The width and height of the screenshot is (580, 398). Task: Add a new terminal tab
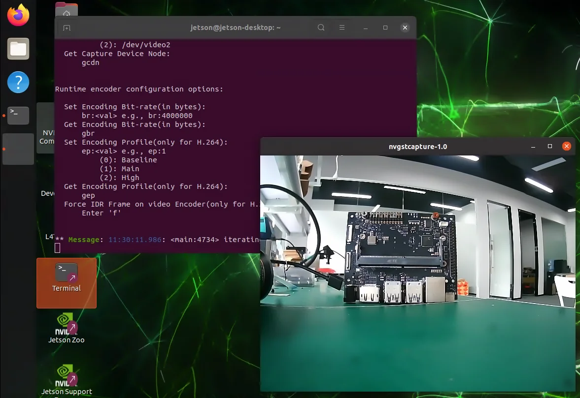(x=67, y=28)
